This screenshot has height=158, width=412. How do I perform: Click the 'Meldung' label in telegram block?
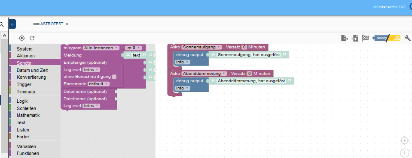[73, 55]
